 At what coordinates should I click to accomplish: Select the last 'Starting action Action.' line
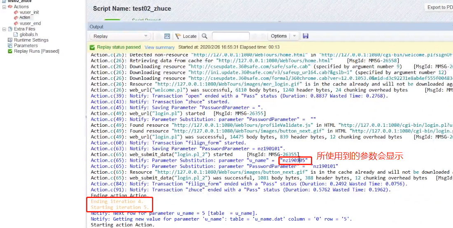click(122, 225)
